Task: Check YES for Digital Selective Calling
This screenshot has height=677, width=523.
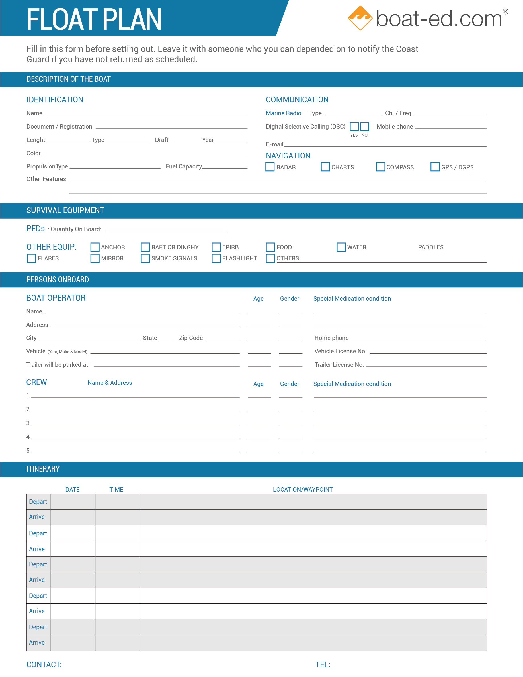Action: click(354, 127)
